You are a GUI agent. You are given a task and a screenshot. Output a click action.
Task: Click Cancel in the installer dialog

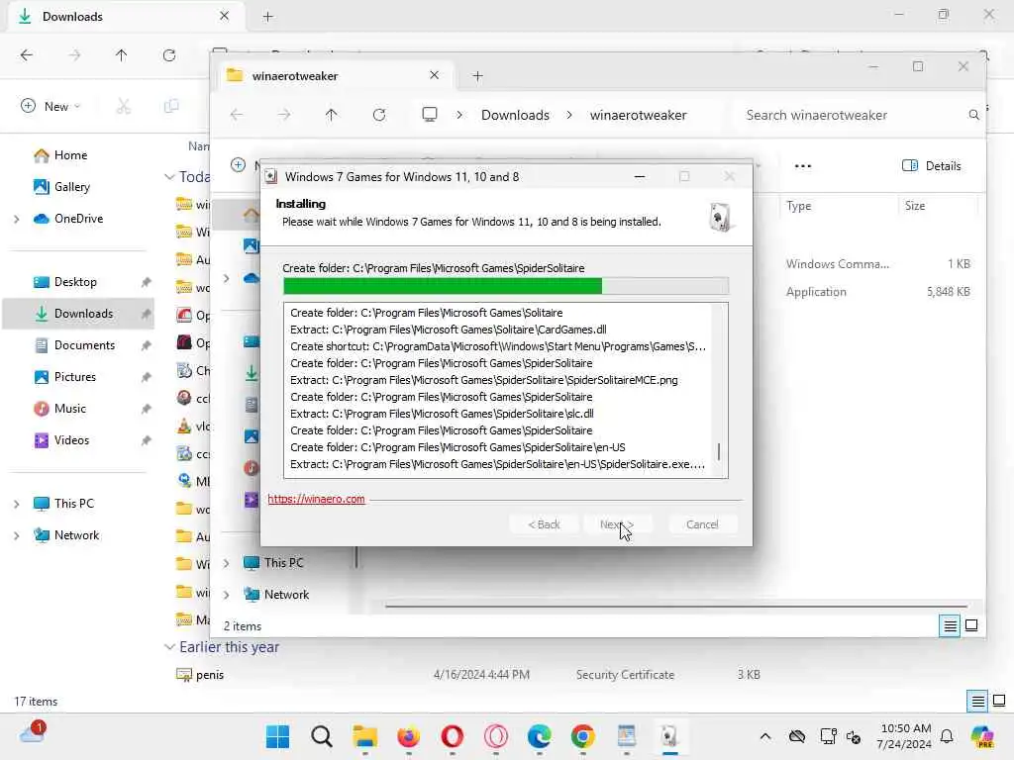pos(702,524)
